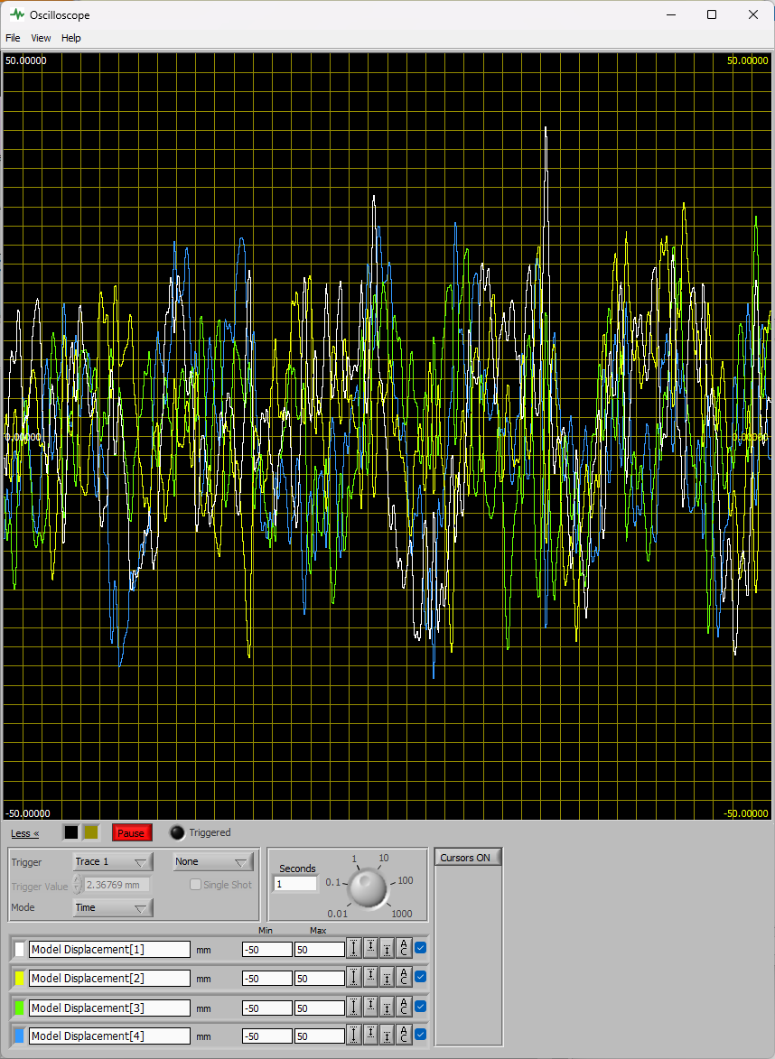Click the Less « link to collapse controls
The image size is (775, 1059).
25,833
